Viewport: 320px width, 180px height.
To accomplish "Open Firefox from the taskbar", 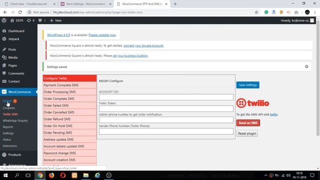I will tap(51, 175).
